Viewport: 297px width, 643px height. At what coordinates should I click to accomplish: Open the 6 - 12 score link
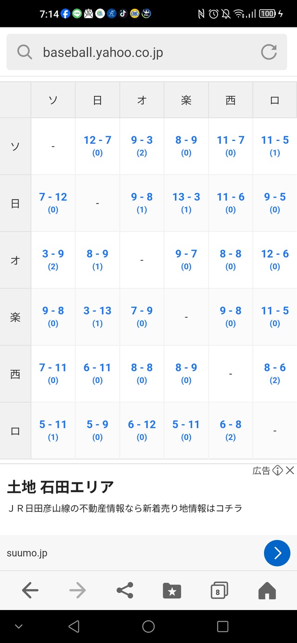[142, 424]
